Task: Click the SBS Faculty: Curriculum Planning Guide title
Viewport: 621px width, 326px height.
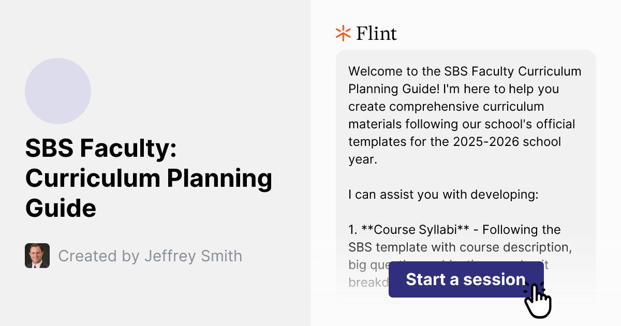Action: (x=149, y=179)
